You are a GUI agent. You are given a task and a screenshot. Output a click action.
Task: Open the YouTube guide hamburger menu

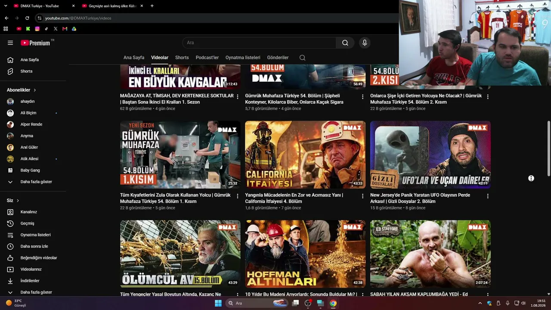coord(10,43)
